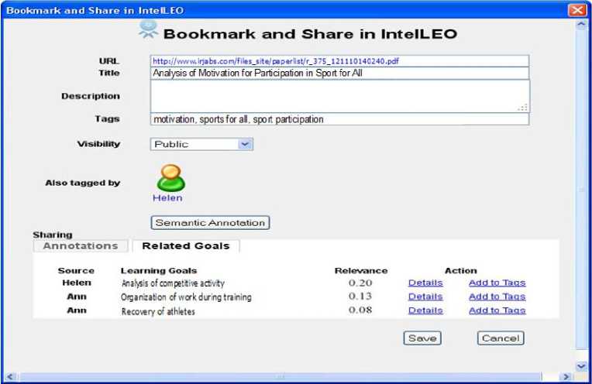Screen dimensions: 592x384
Task: Click 'Organization of work during training' goal text
Action: [186, 297]
